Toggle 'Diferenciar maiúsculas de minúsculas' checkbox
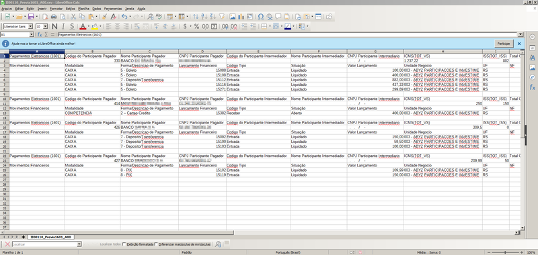This screenshot has width=538, height=255. 156,244
